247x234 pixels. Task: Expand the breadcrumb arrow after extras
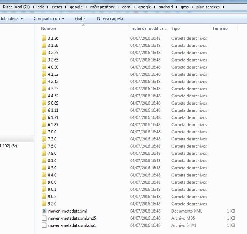pyautogui.click(x=66, y=7)
